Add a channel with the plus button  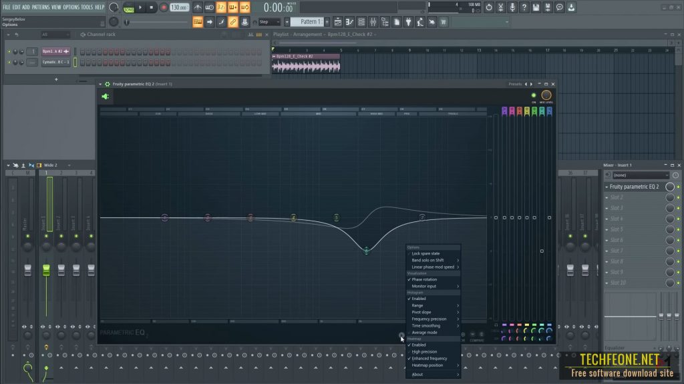tap(56, 79)
